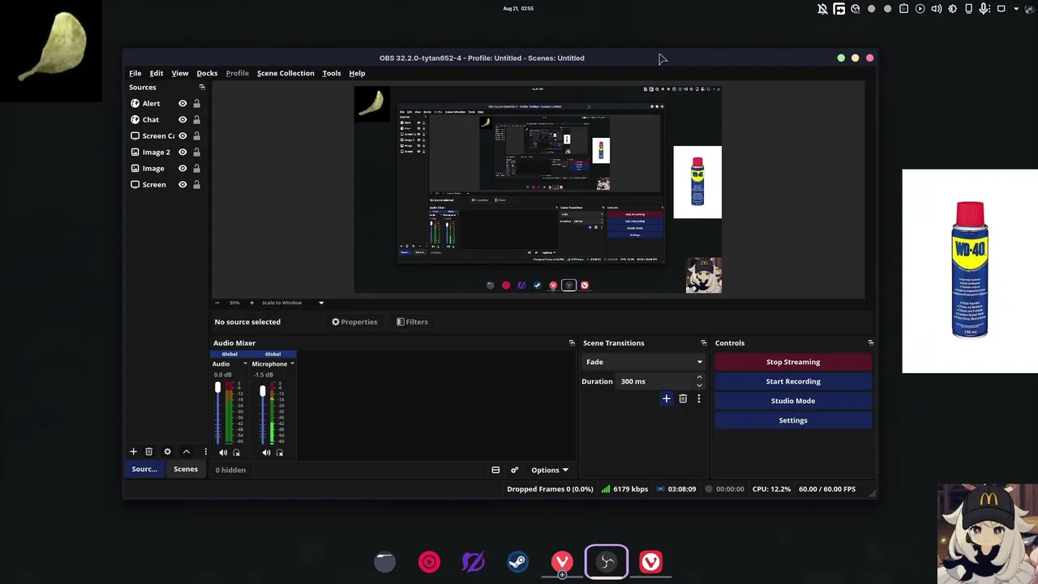
Task: Remove source using the trash icon in Sources
Action: point(148,452)
